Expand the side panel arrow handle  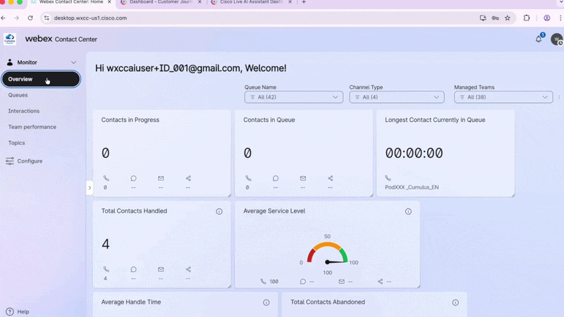pos(90,187)
